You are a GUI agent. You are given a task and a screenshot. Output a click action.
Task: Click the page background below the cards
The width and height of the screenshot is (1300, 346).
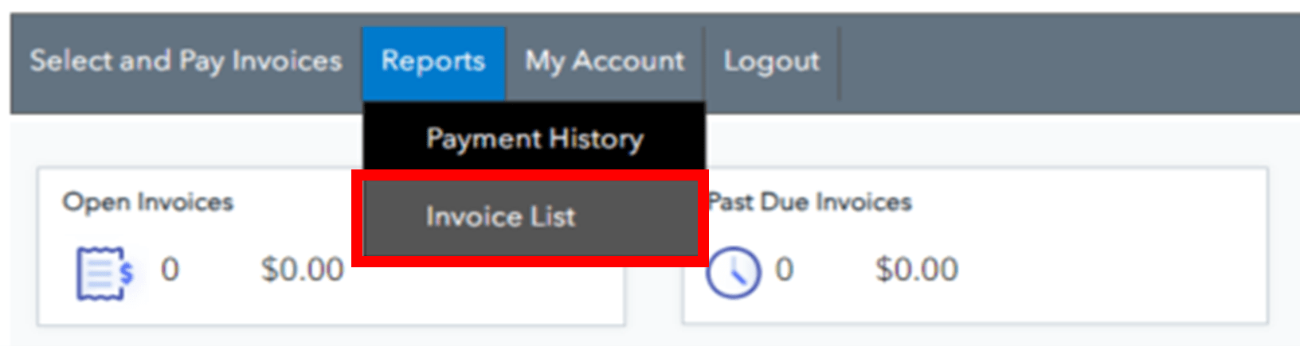[637, 337]
